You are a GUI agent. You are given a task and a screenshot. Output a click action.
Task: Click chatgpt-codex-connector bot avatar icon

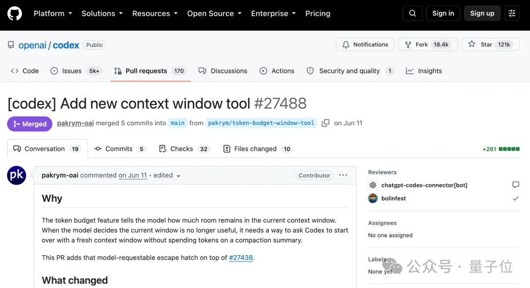pyautogui.click(x=373, y=185)
